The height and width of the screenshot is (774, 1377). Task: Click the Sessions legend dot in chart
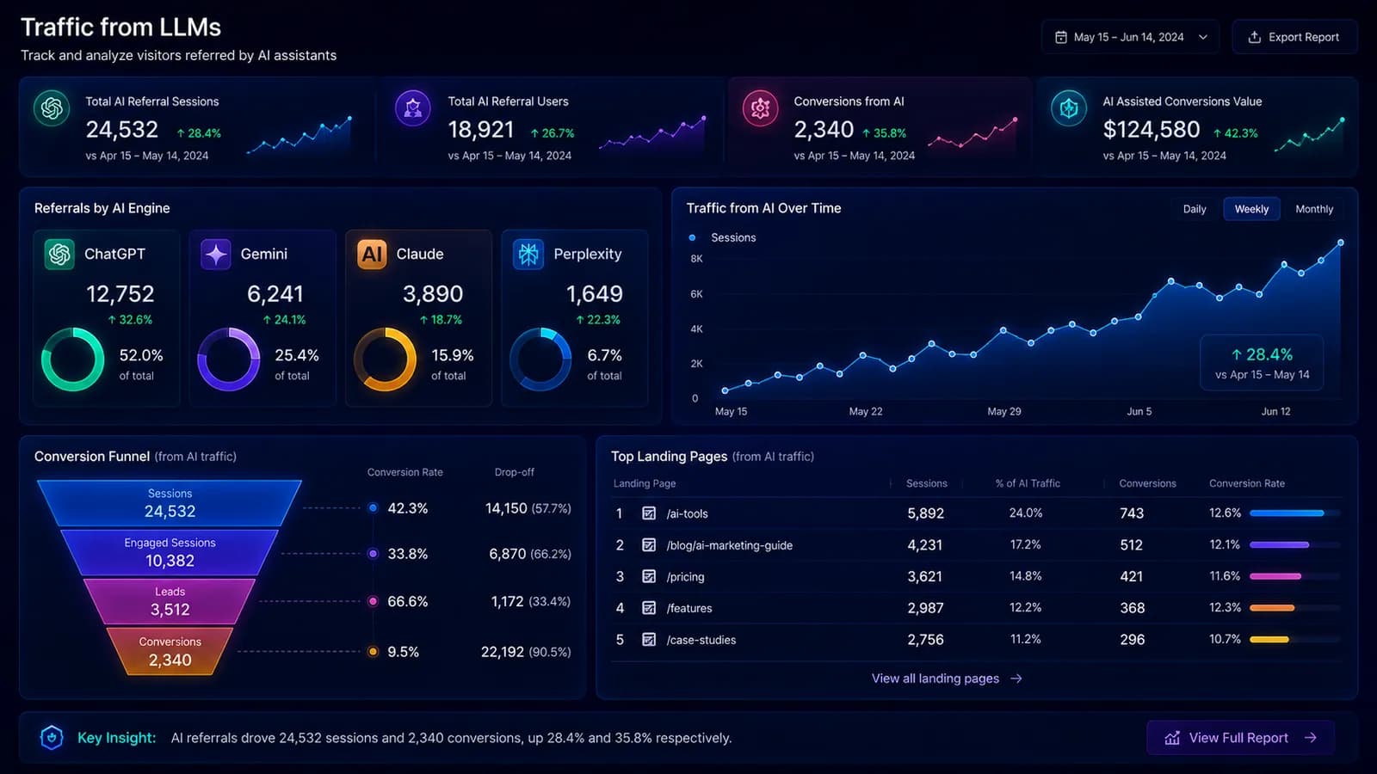click(692, 237)
